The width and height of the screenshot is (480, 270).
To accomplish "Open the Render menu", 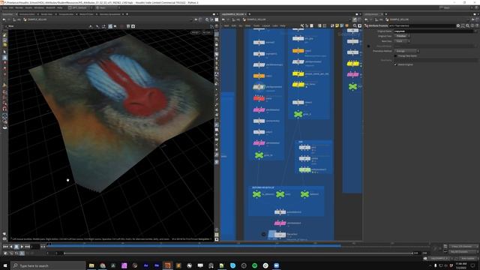I will 19,7.
